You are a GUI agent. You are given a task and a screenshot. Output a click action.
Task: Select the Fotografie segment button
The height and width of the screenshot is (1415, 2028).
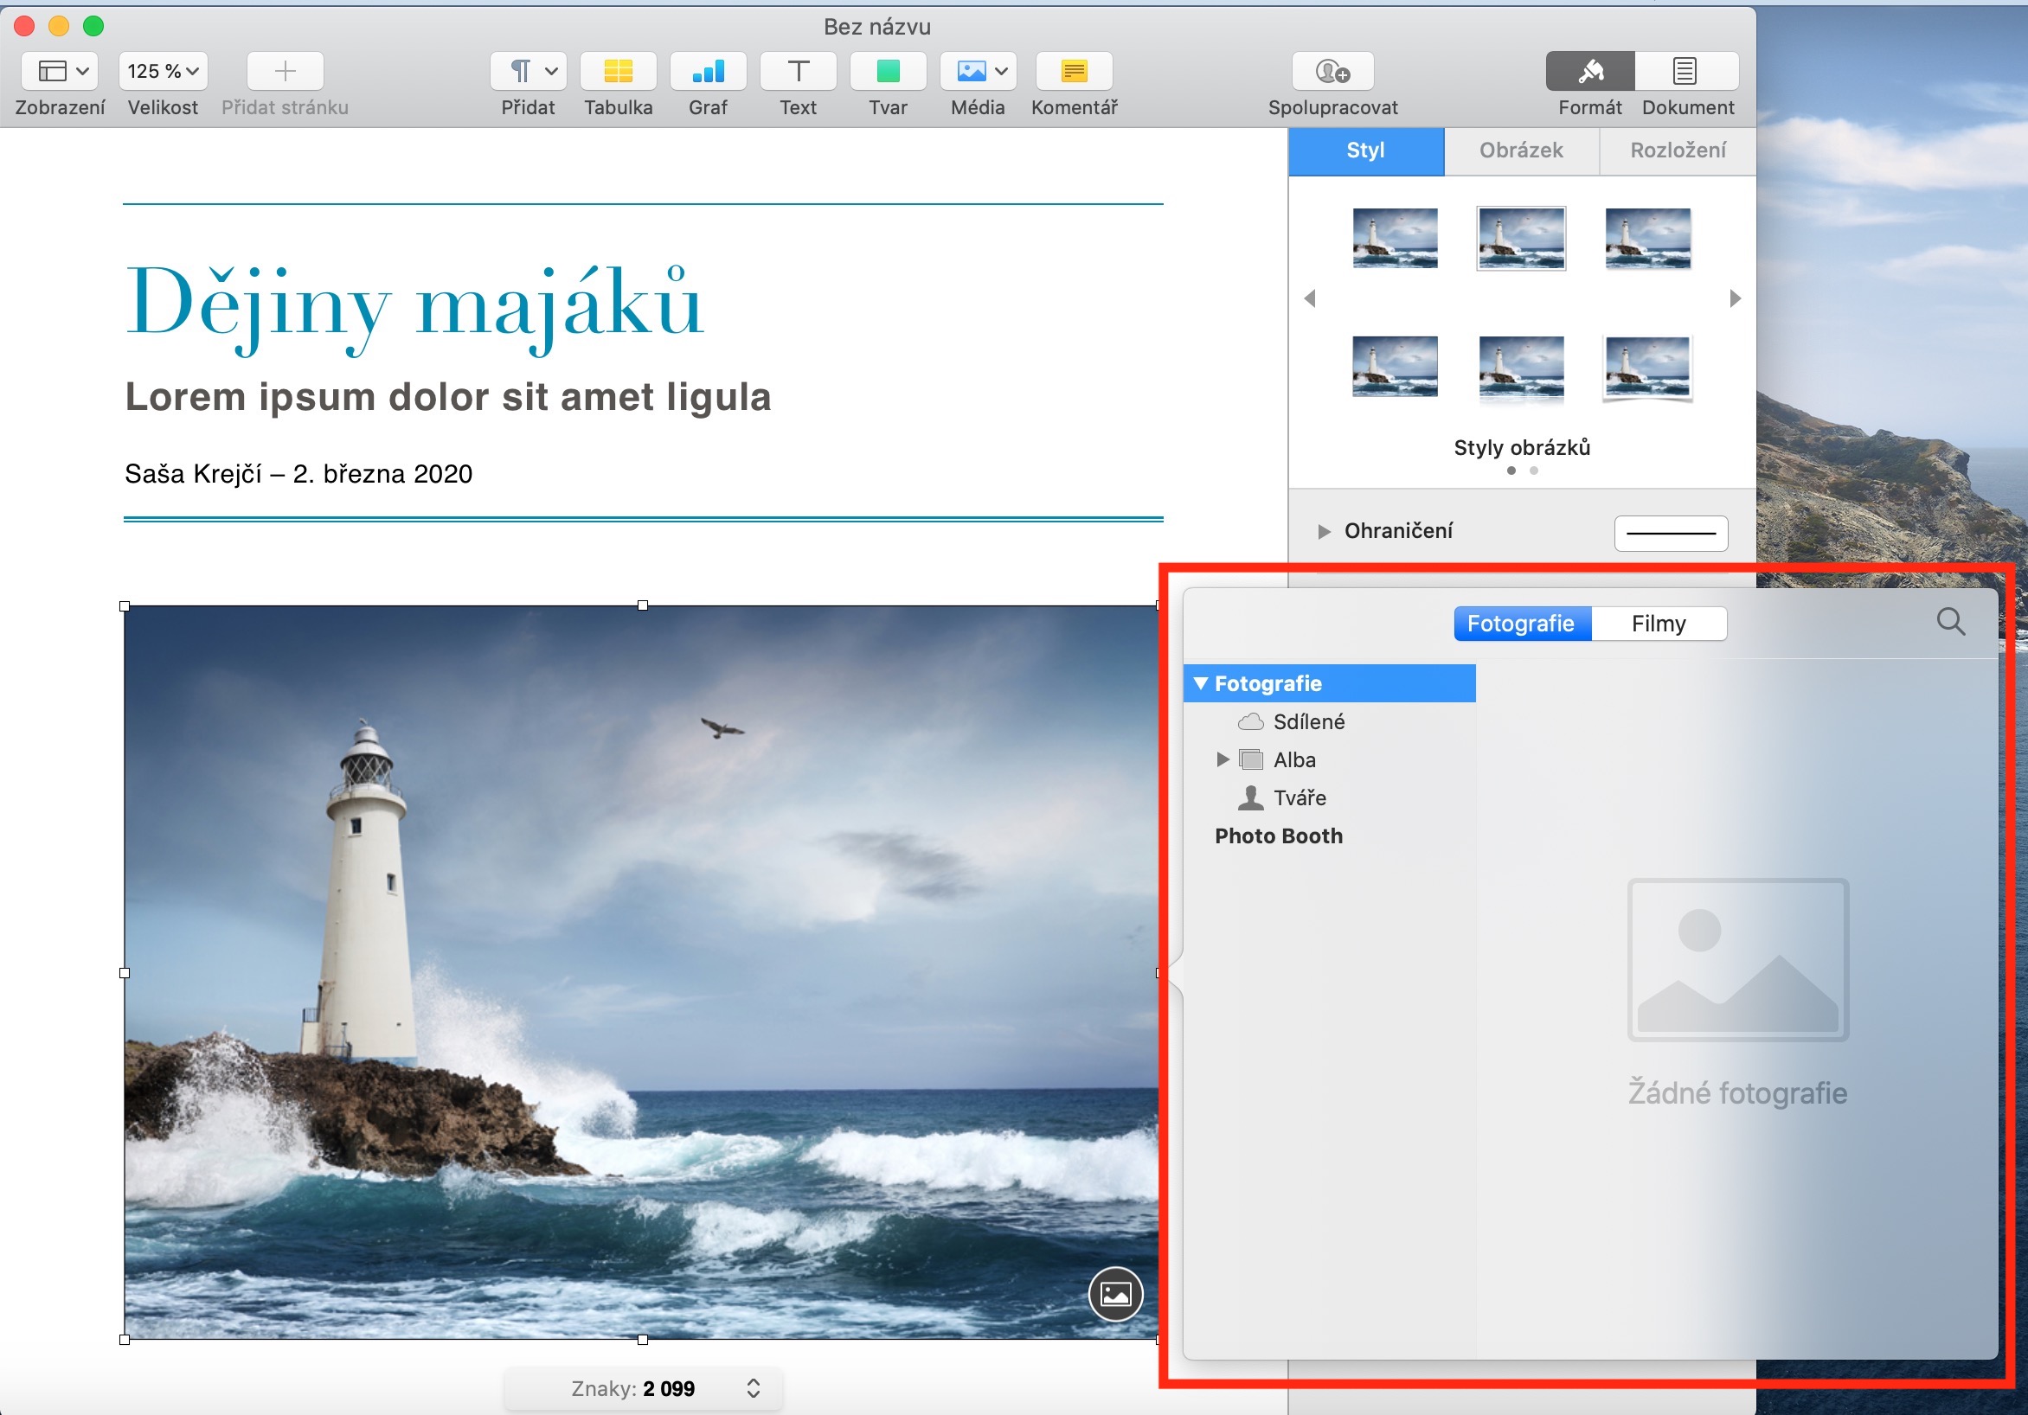pyautogui.click(x=1520, y=624)
